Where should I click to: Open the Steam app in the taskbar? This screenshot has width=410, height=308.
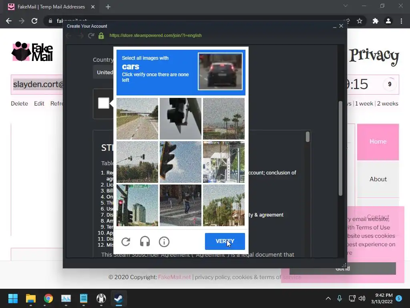(x=119, y=298)
